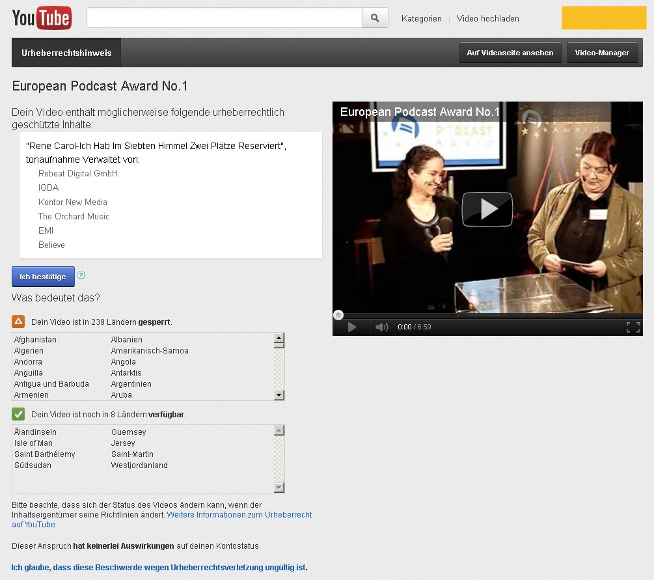Image resolution: width=654 pixels, height=580 pixels.
Task: Click the green checkmark availability icon
Action: [18, 414]
